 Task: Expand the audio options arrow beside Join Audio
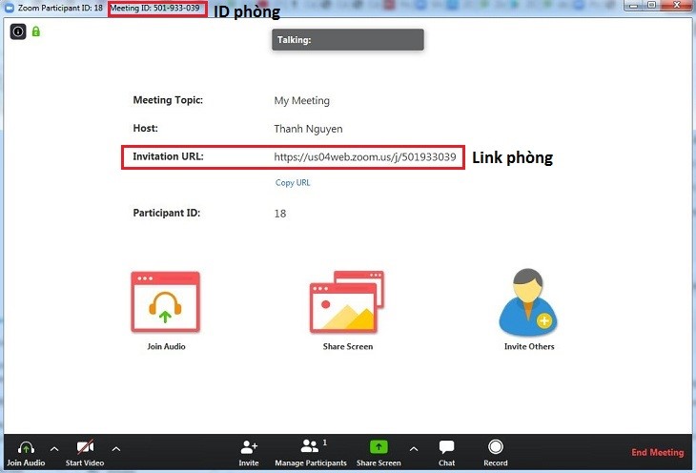pos(54,448)
